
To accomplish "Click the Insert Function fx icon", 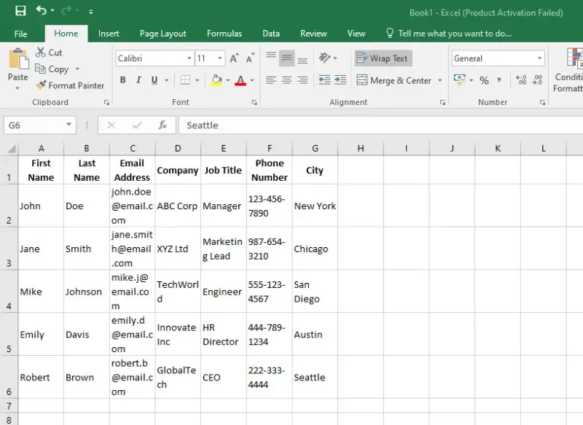I will click(163, 125).
